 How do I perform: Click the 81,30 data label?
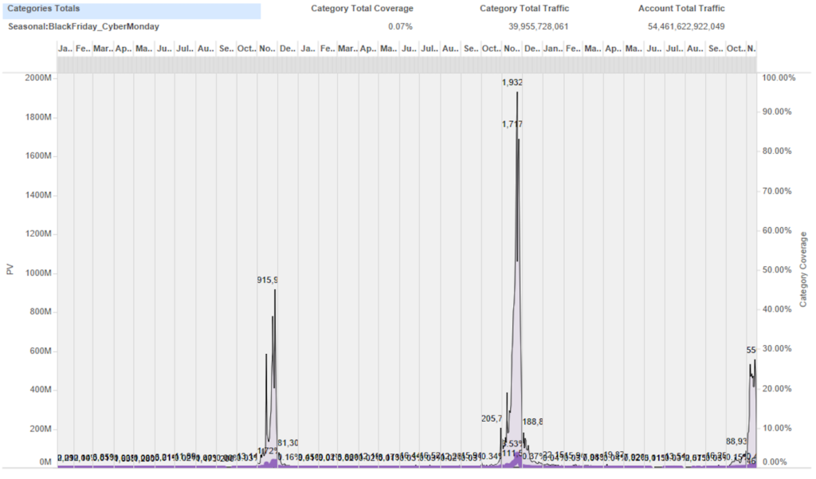pyautogui.click(x=288, y=443)
